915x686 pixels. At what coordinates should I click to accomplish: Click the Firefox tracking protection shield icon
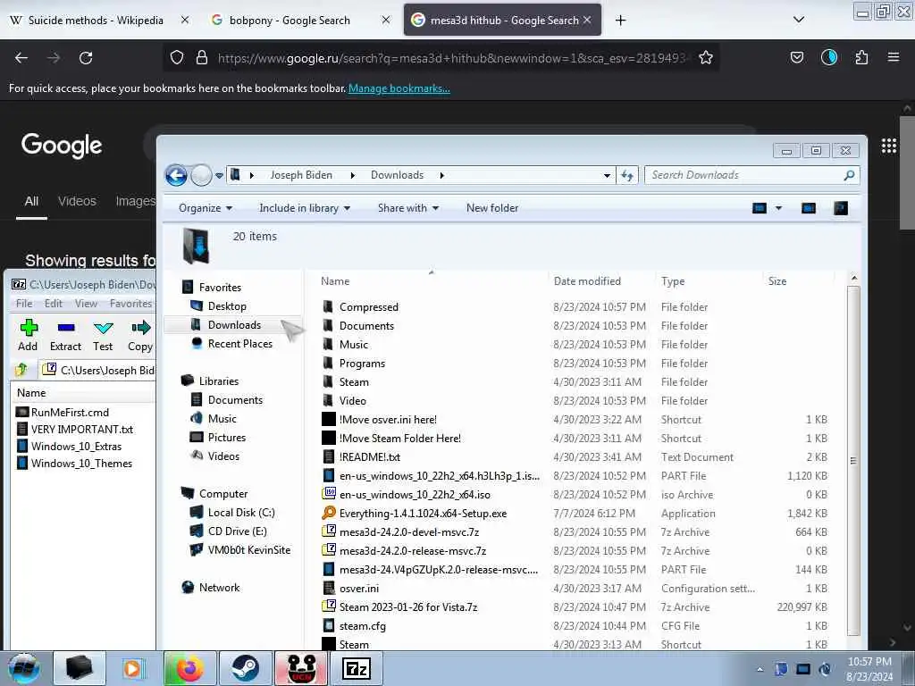pos(177,57)
